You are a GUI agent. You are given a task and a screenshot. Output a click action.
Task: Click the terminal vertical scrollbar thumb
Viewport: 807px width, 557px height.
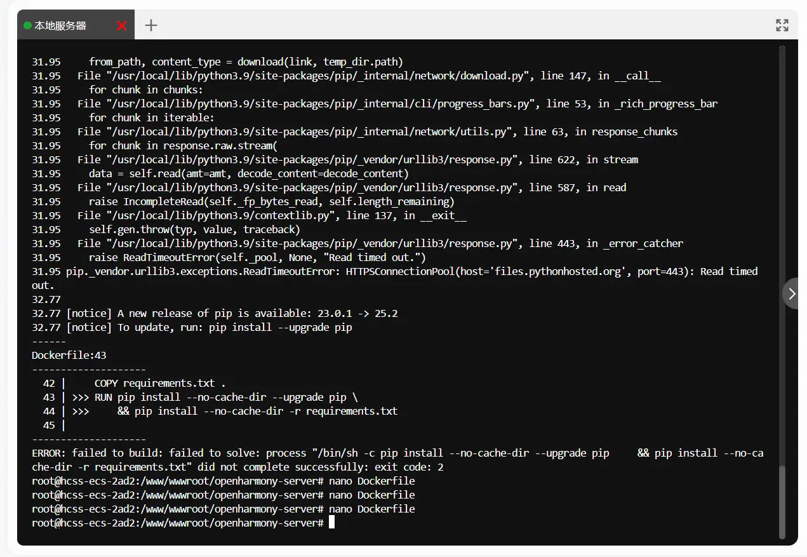(782, 502)
